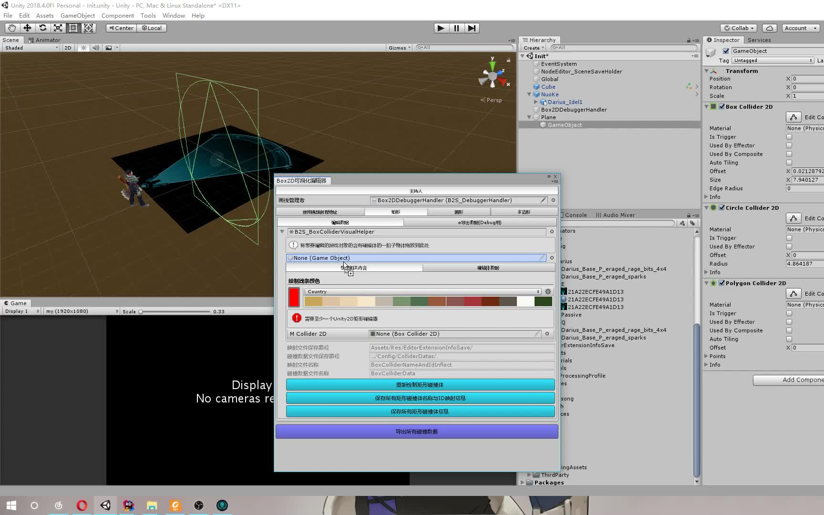This screenshot has width=824, height=515.
Task: Select the Rotate tool
Action: pos(42,28)
